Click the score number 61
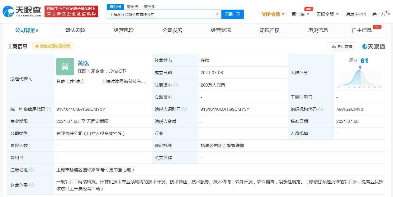 point(364,61)
